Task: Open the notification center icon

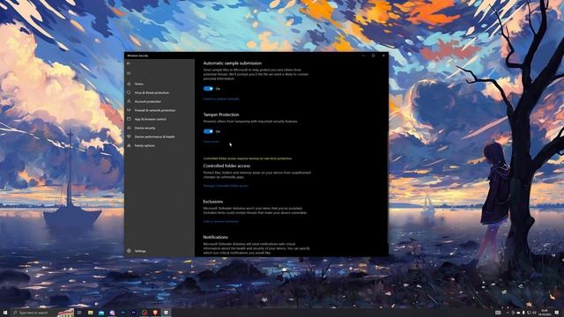Action: (557, 313)
